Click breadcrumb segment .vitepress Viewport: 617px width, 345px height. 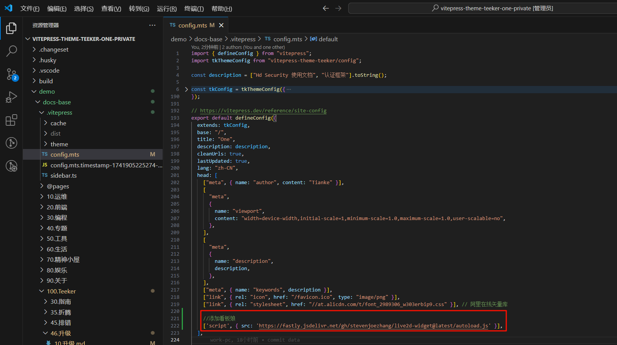243,39
